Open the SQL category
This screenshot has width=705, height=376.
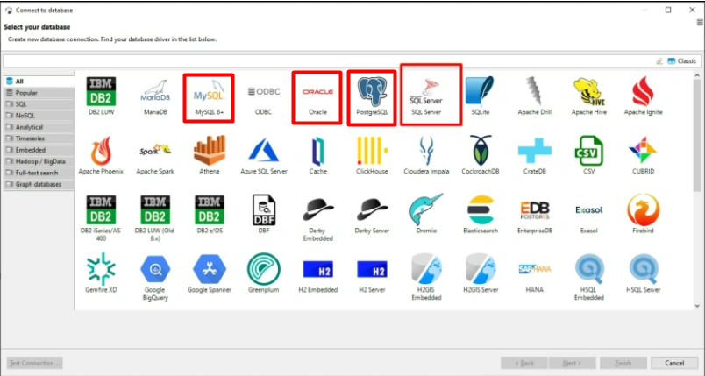point(39,104)
